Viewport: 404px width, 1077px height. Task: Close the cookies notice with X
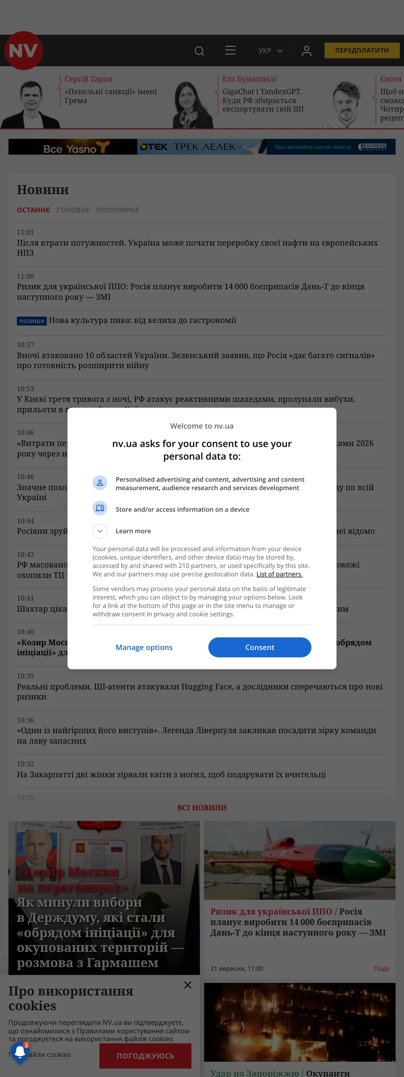point(188,985)
